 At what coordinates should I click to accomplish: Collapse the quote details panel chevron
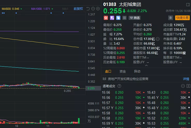pyautogui.click(x=146, y=66)
